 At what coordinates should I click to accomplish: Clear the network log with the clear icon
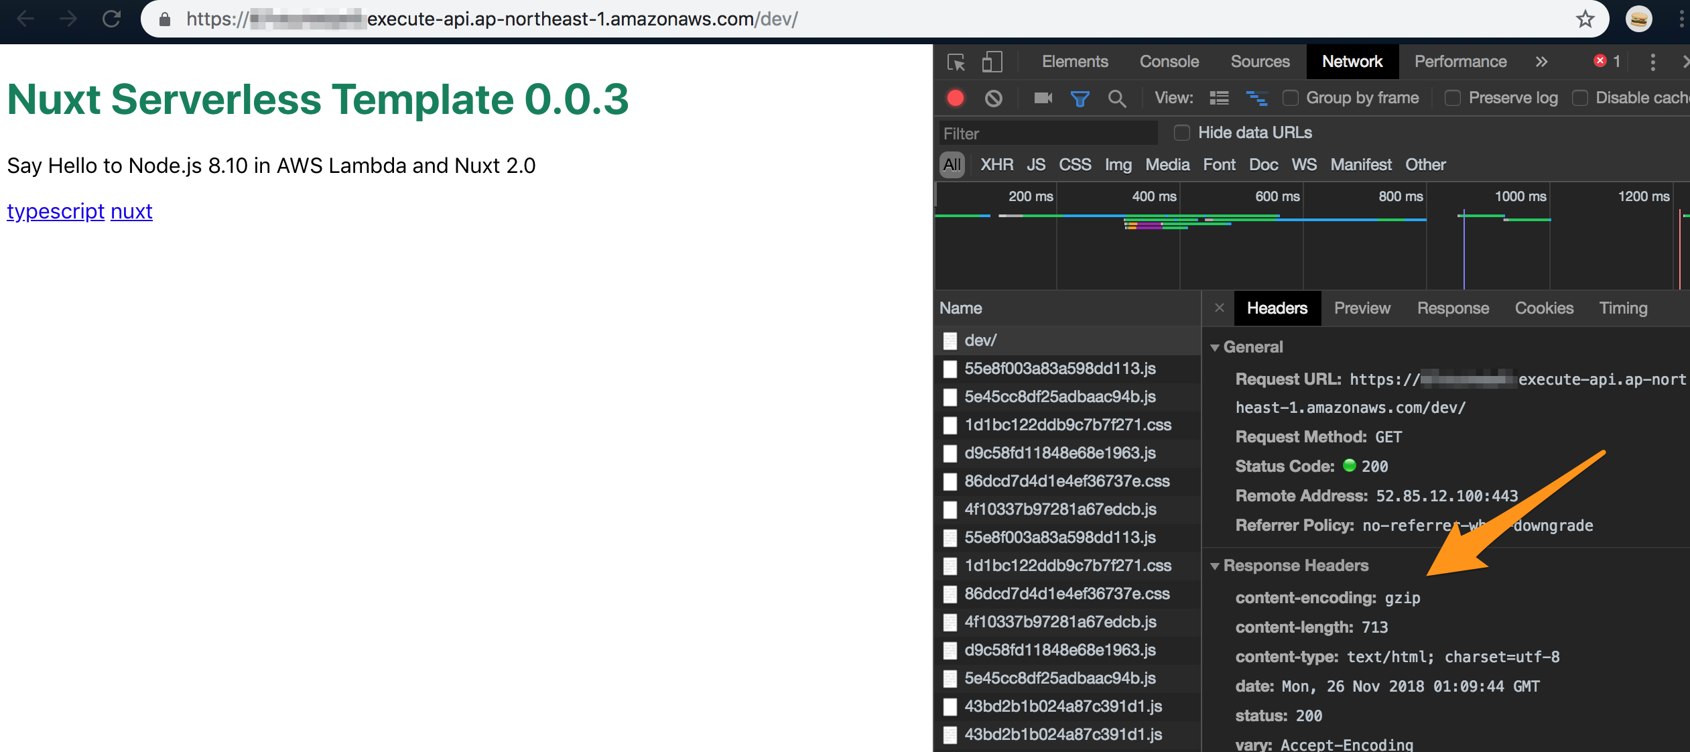[994, 98]
